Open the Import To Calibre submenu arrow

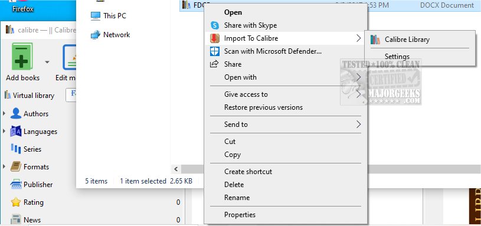tap(358, 38)
